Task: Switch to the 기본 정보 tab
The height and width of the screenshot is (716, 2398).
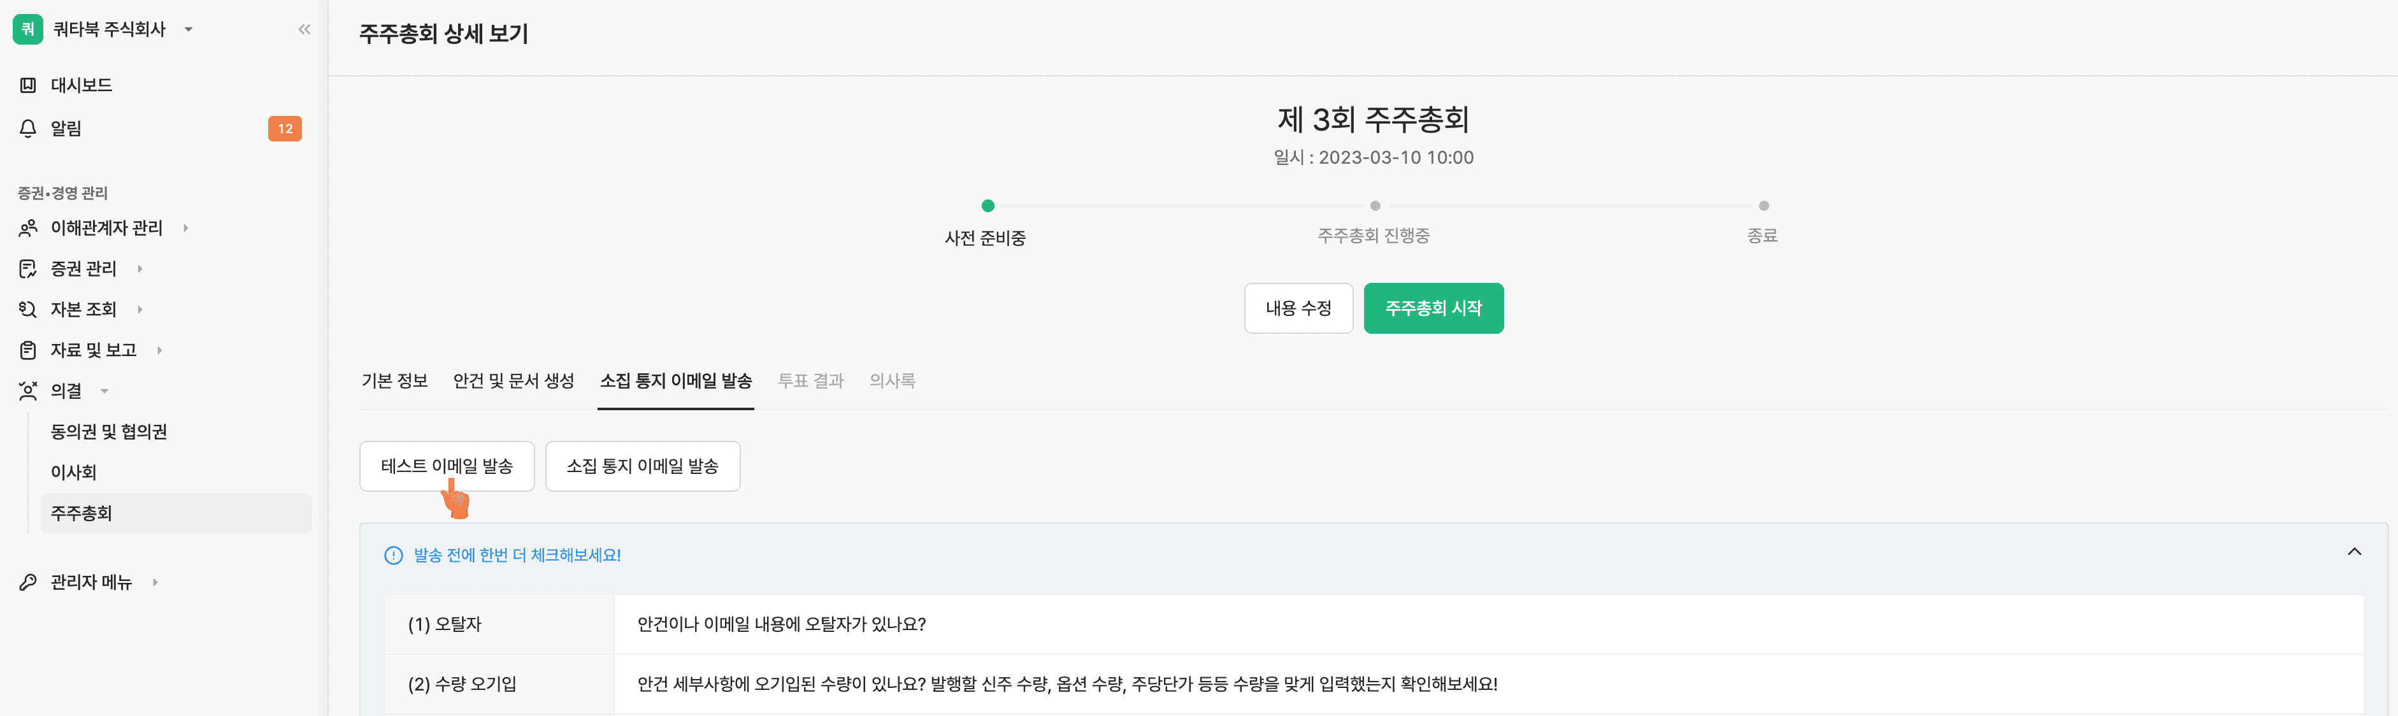Action: 395,381
